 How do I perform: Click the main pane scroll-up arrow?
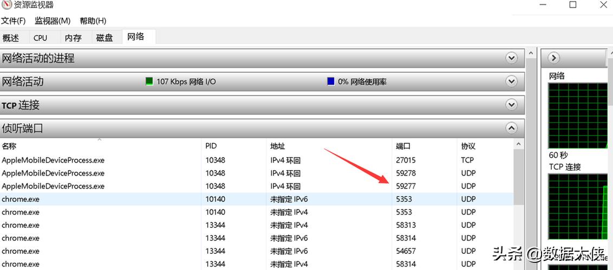click(x=531, y=53)
